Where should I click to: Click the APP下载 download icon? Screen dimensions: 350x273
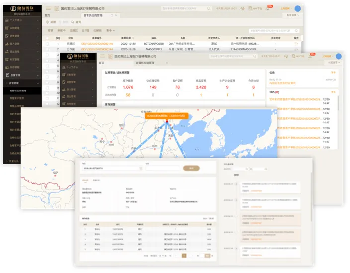(250, 8)
